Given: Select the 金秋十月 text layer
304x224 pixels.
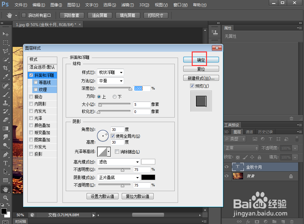Looking at the screenshot, I should (x=257, y=167).
